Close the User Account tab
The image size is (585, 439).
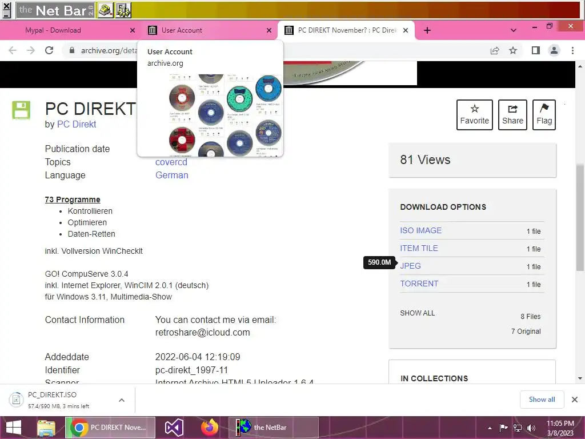pyautogui.click(x=269, y=30)
